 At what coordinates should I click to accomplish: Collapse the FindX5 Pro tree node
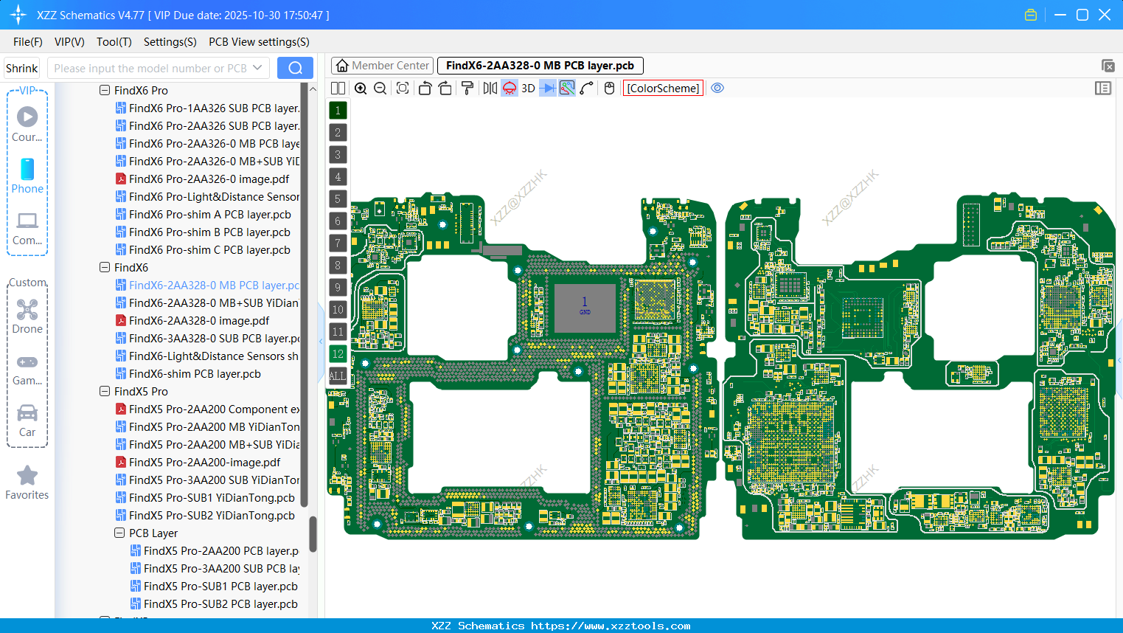(x=105, y=391)
